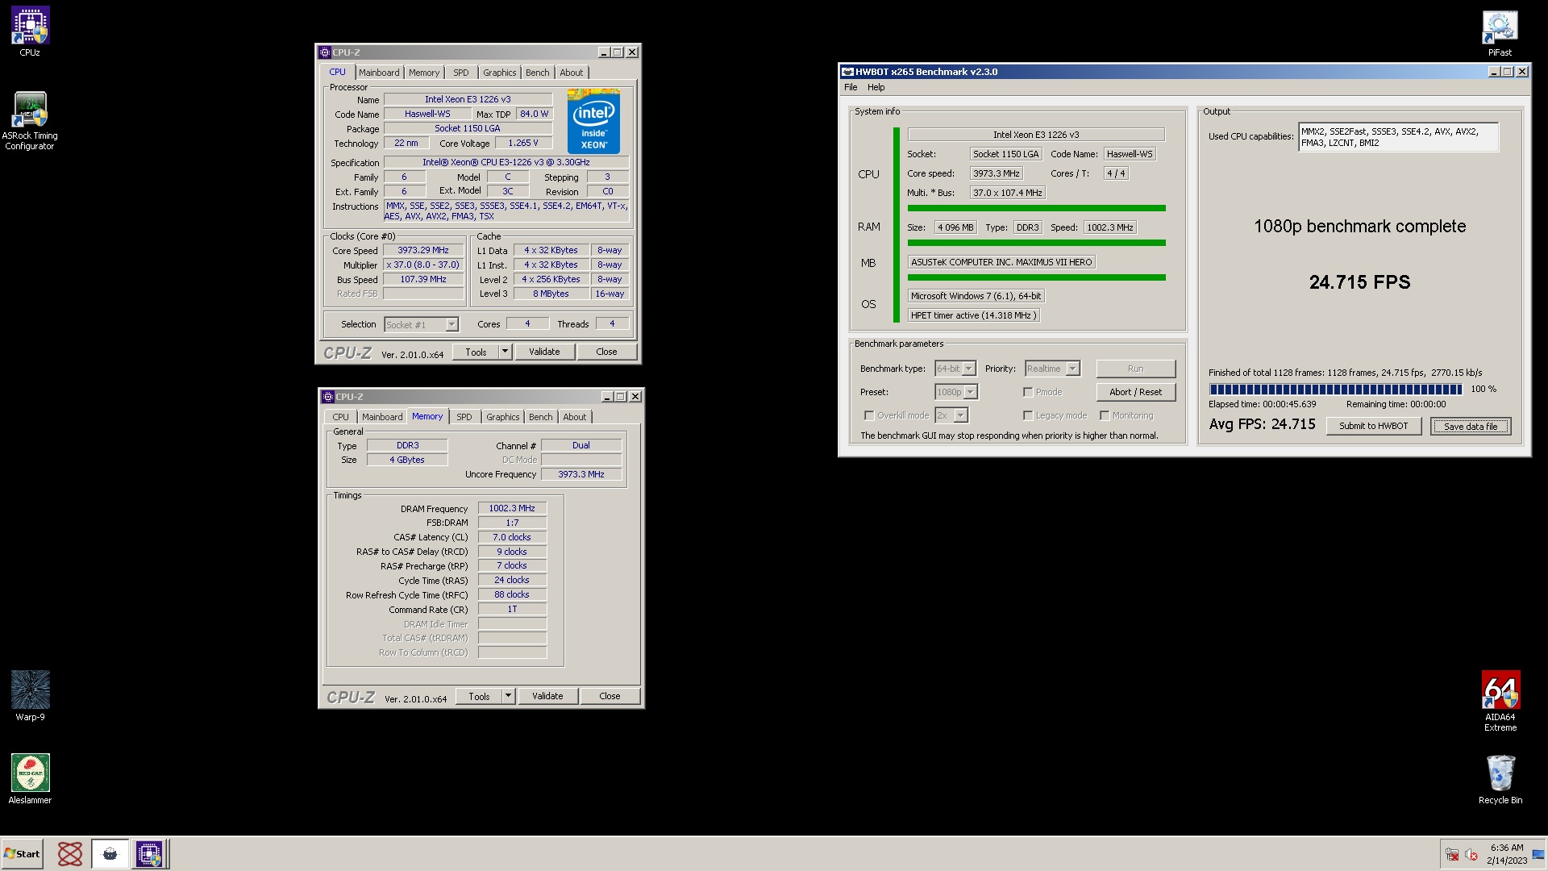Click the red atom taskbar icon
The image size is (1548, 871).
click(70, 854)
